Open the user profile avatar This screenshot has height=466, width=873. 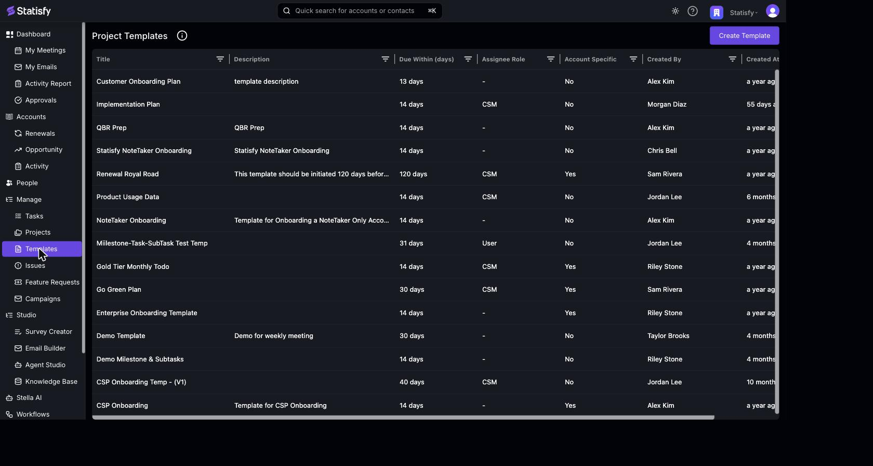pyautogui.click(x=773, y=11)
